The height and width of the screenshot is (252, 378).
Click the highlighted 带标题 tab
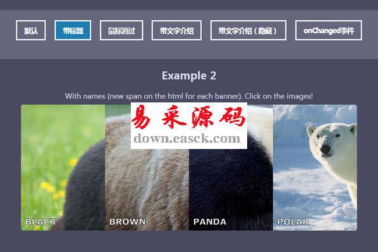[x=73, y=30]
